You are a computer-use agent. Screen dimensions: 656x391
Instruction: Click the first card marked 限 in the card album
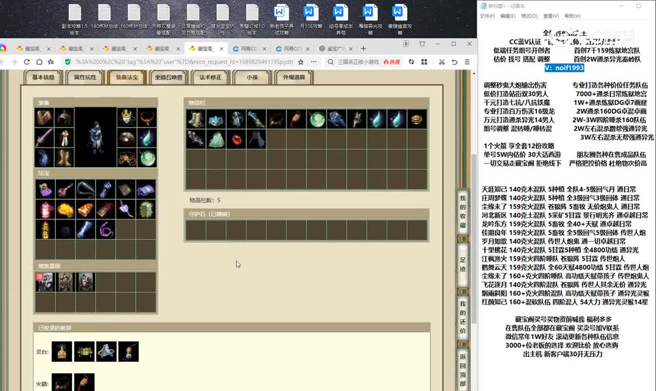[x=45, y=282]
